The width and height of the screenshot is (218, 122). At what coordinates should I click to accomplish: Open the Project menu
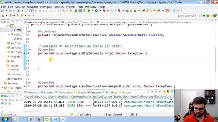(71, 7)
